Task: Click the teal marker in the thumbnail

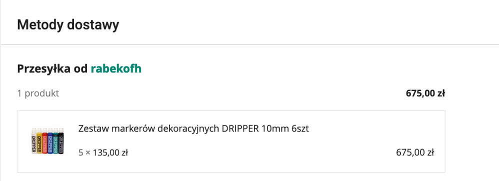Action: click(55, 141)
